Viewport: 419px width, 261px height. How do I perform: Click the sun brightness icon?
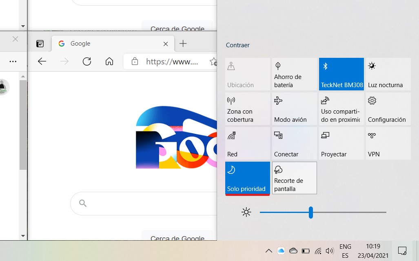246,212
